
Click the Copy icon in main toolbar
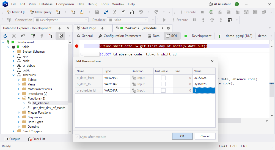coord(123,12)
